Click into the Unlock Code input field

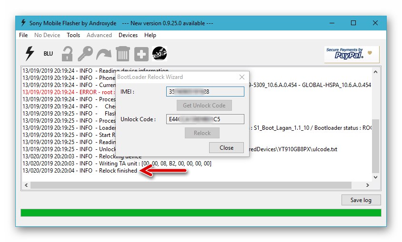[205, 119]
